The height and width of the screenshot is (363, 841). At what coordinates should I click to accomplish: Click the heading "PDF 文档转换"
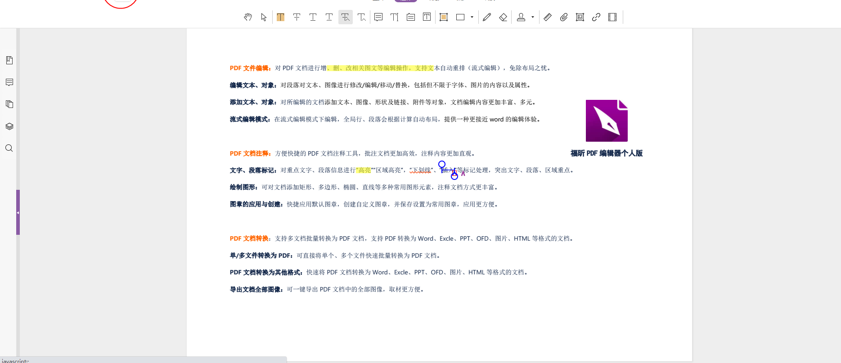[x=249, y=238]
